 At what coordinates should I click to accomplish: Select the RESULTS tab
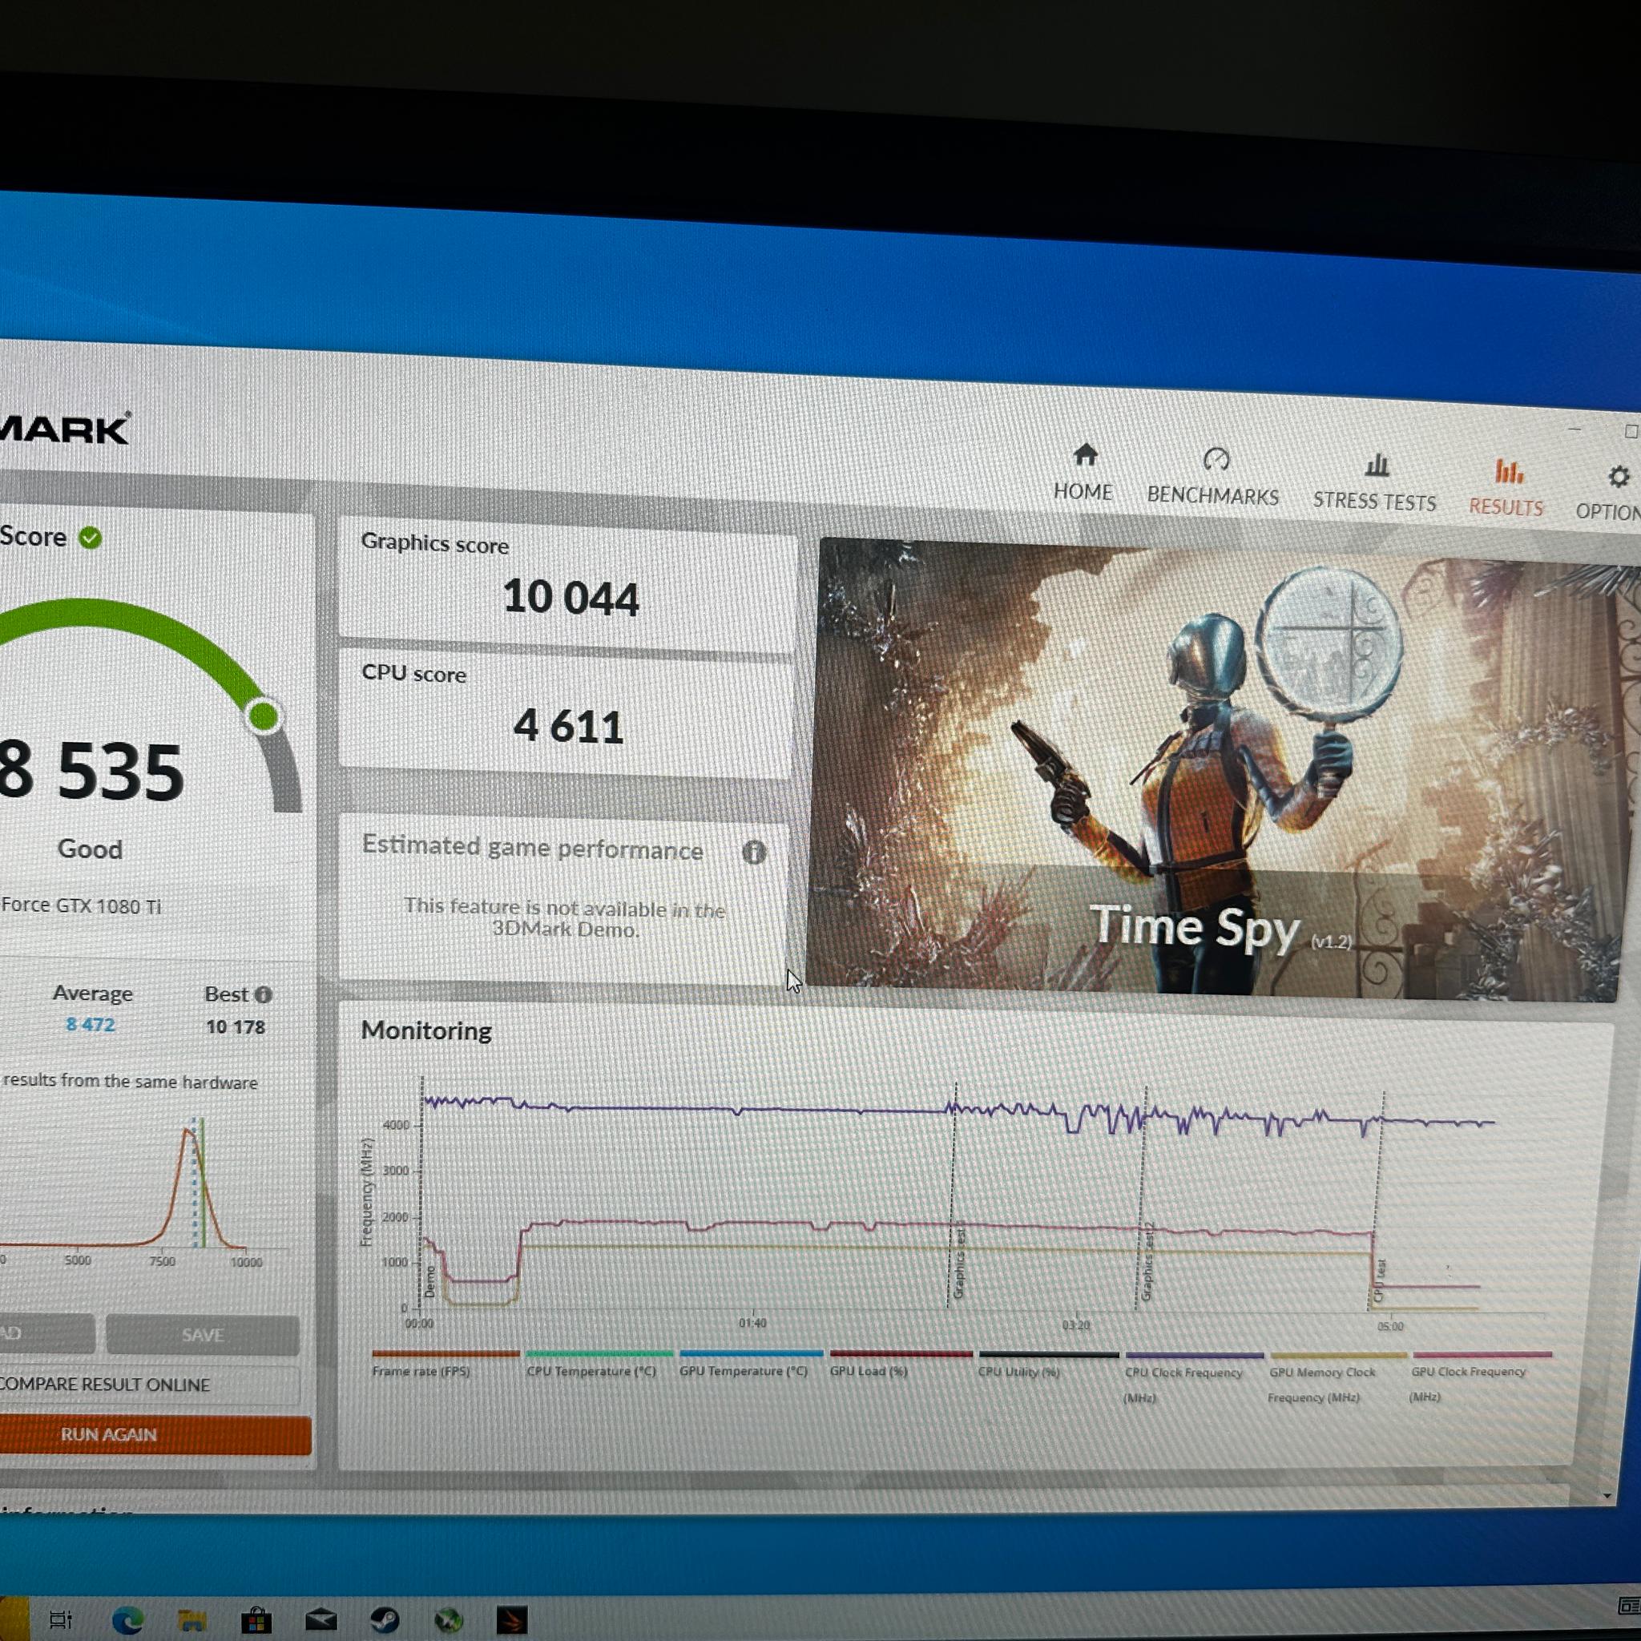[1507, 487]
